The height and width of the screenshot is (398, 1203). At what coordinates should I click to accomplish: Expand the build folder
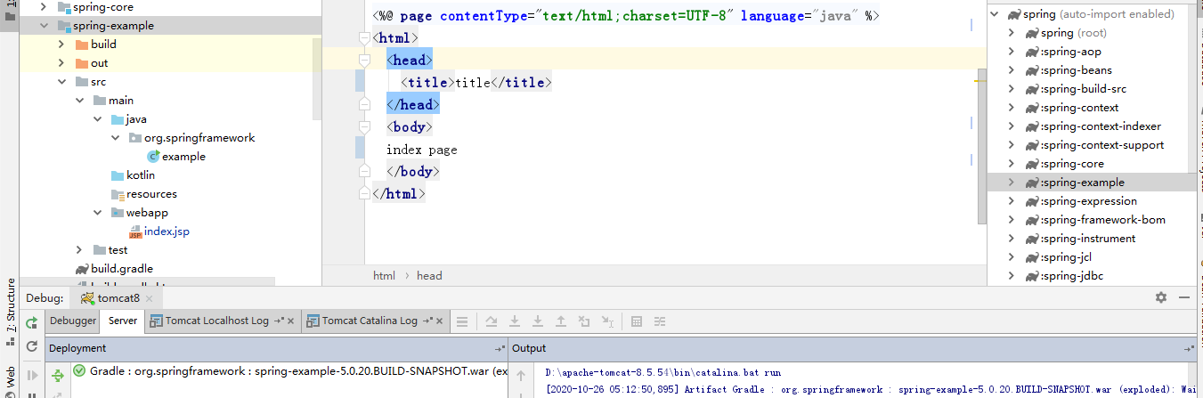click(x=61, y=45)
